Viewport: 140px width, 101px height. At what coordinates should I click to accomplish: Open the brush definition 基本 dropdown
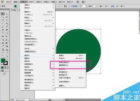point(69,6)
